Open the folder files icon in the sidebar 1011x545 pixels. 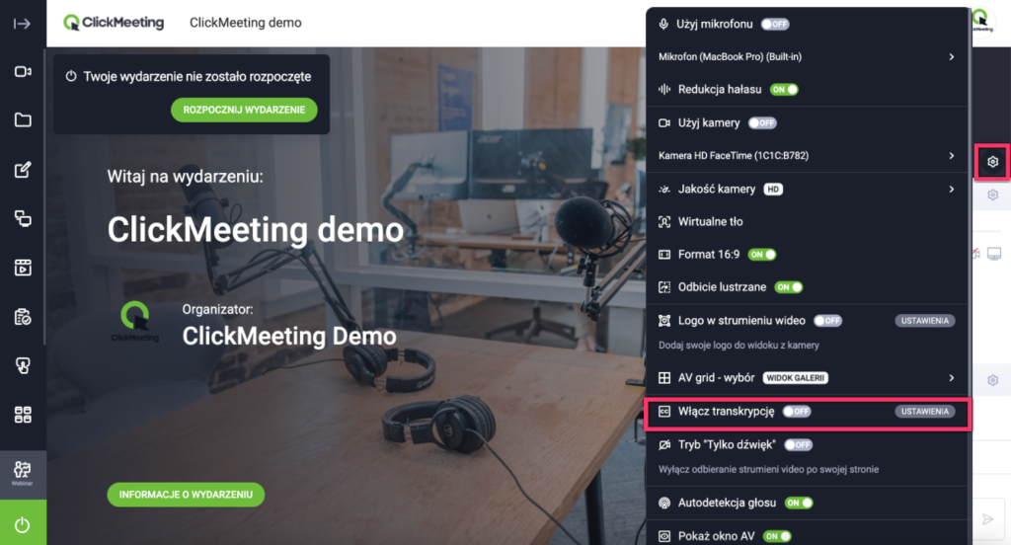click(23, 120)
